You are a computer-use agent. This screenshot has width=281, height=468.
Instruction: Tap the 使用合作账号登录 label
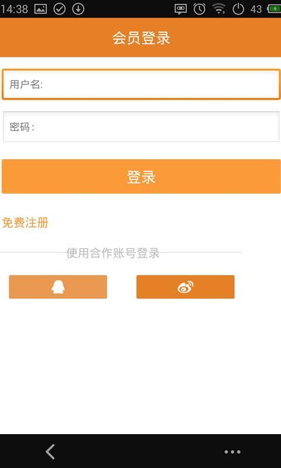pyautogui.click(x=113, y=253)
